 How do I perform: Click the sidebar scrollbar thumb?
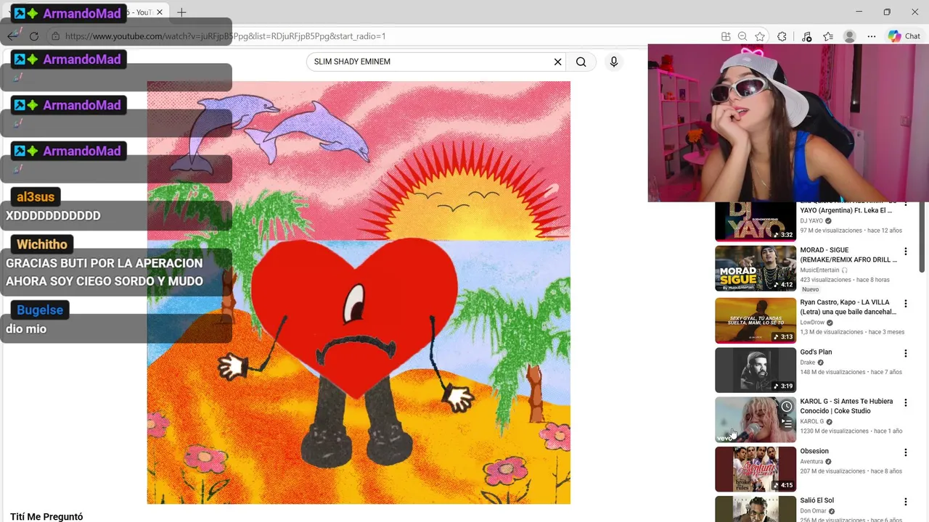pos(923,236)
